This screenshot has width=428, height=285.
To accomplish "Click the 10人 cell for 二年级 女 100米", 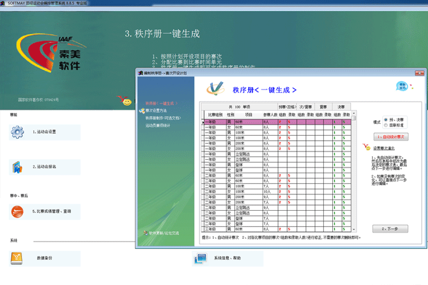I will (x=270, y=192).
